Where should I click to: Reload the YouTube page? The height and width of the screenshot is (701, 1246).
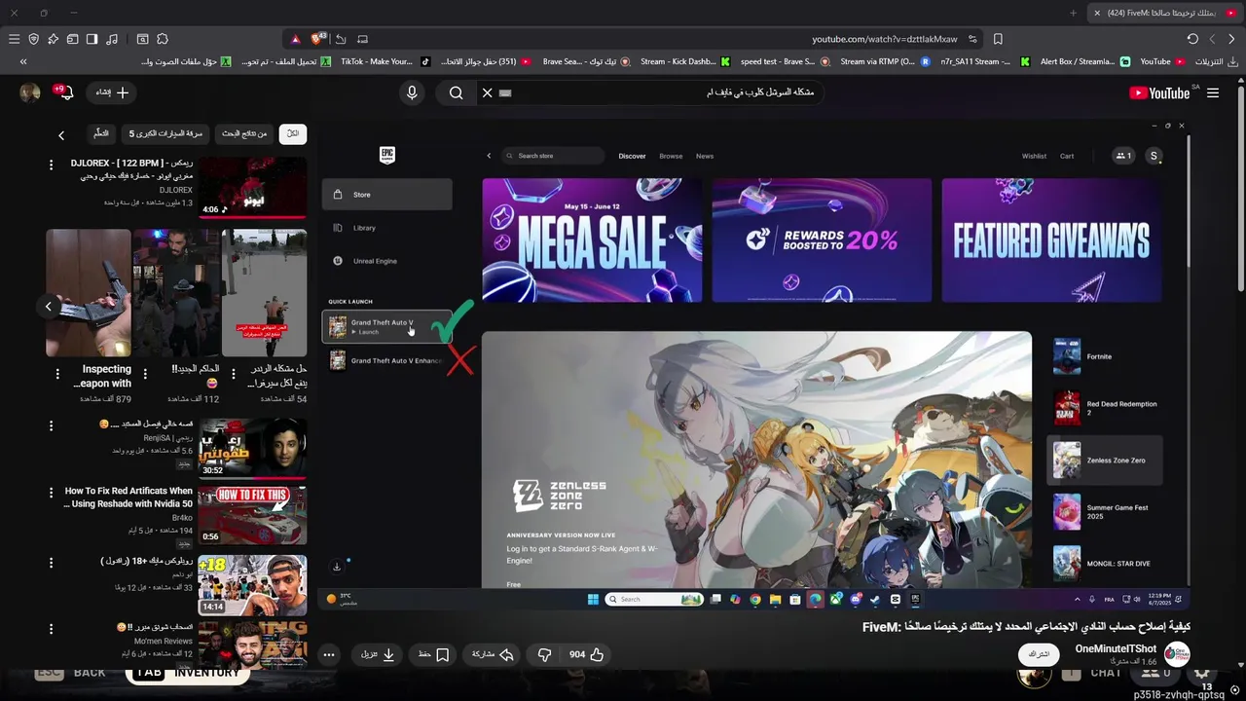(1192, 39)
